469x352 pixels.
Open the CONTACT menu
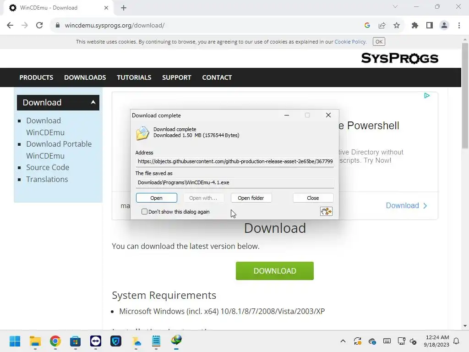coord(217,77)
